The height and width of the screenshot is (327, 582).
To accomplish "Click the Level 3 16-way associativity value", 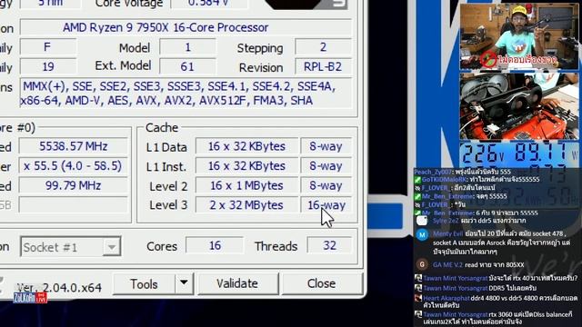I will 326,205.
